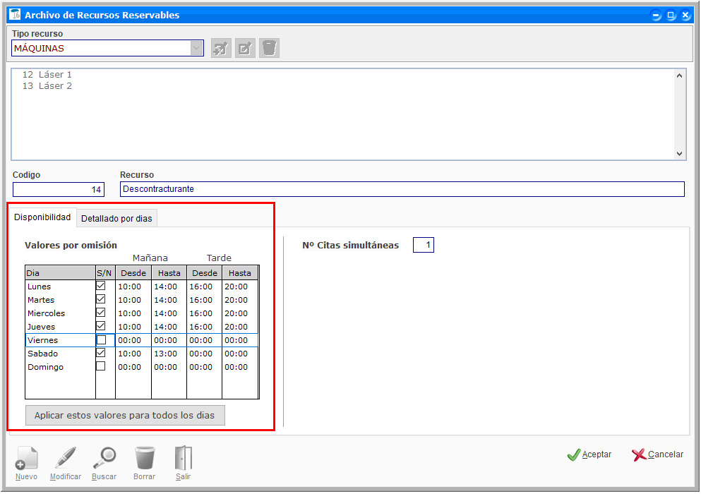Click the Nuevo document icon

[26, 458]
